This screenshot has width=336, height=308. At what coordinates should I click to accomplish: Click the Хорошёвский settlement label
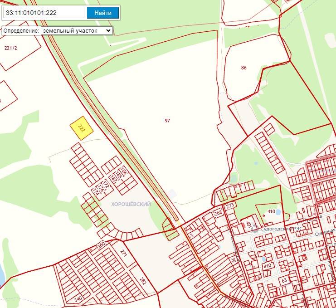click(131, 205)
